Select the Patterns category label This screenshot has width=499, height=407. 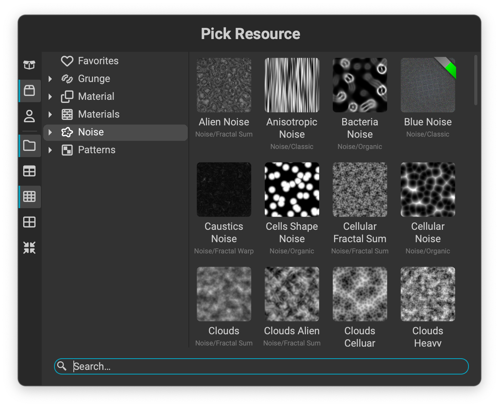(97, 150)
